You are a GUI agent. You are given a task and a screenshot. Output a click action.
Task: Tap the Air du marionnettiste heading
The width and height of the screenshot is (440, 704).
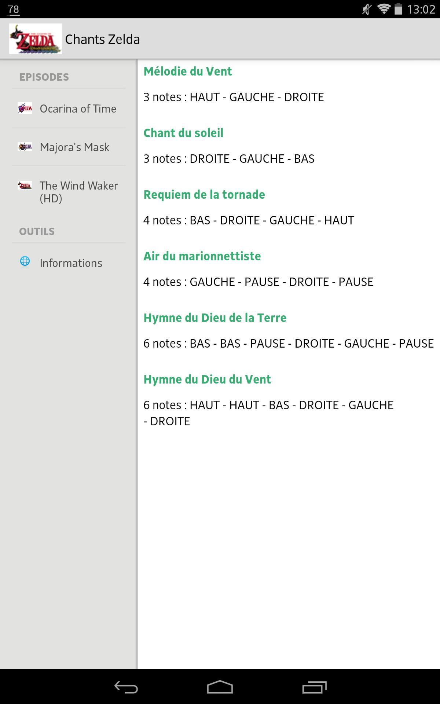[x=202, y=256]
